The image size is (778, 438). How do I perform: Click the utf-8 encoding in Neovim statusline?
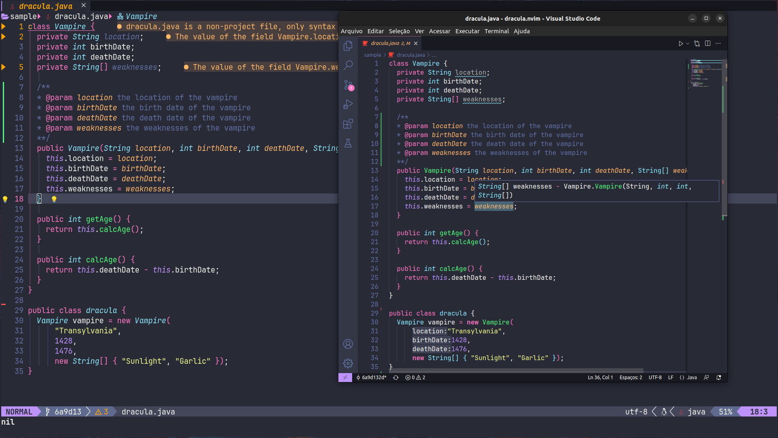pos(636,412)
